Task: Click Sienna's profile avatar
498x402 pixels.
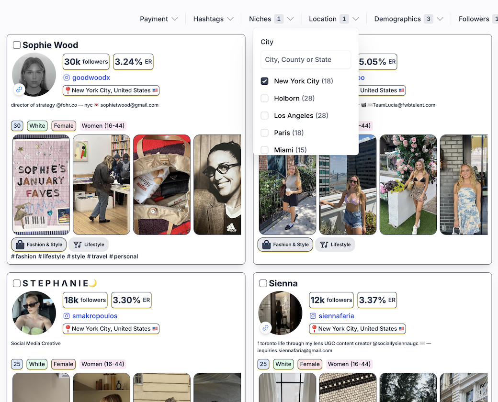Action: (x=280, y=313)
